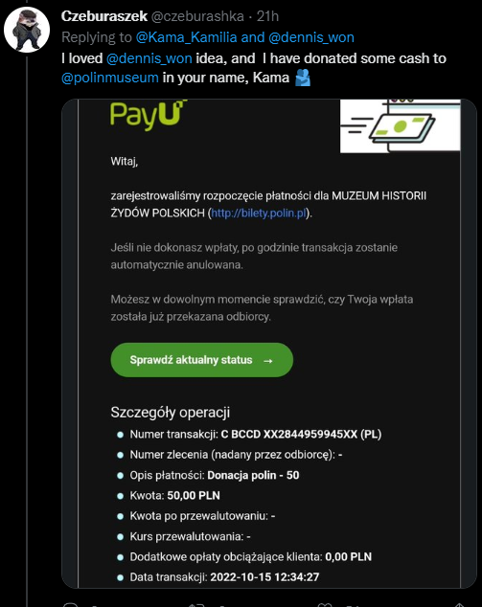482x607 pixels.
Task: Open Czeburaszek's profile avatar
Action: click(27, 30)
